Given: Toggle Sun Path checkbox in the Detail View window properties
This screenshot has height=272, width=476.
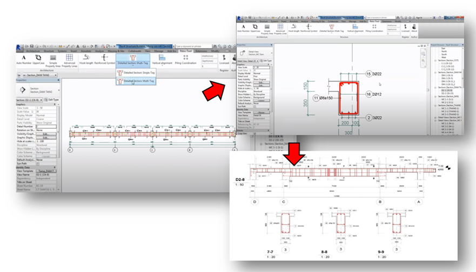Looking at the screenshot, I should point(255,107).
